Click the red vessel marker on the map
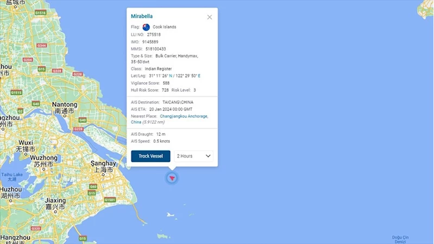Image resolution: width=434 pixels, height=244 pixels. (x=172, y=178)
